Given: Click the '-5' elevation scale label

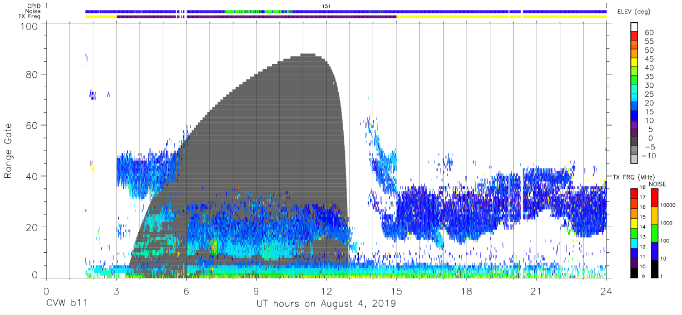Looking at the screenshot, I should (650, 147).
